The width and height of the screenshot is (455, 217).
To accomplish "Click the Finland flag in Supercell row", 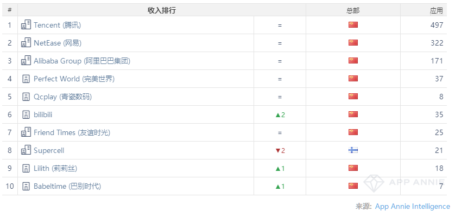I will 353,150.
